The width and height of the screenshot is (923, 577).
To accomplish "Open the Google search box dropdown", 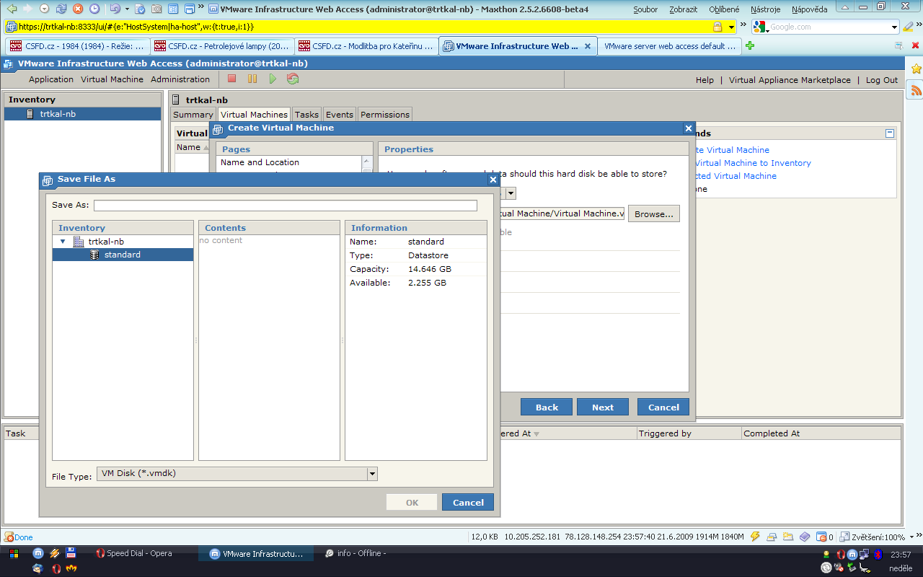I will [894, 27].
